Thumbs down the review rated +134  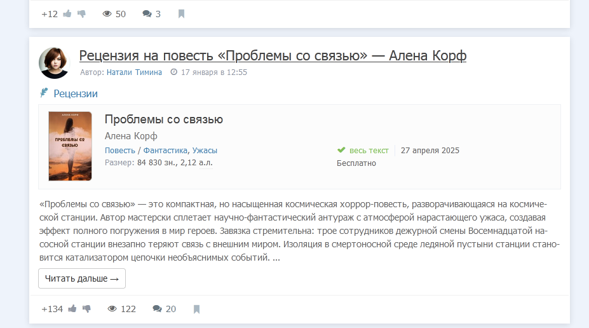tap(86, 309)
